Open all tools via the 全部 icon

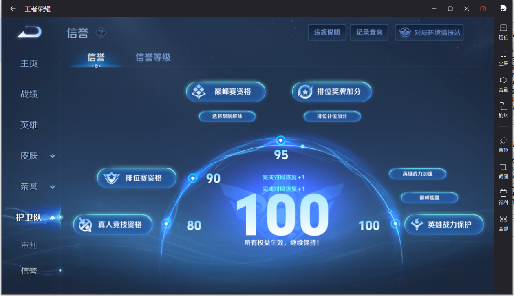pos(503,223)
